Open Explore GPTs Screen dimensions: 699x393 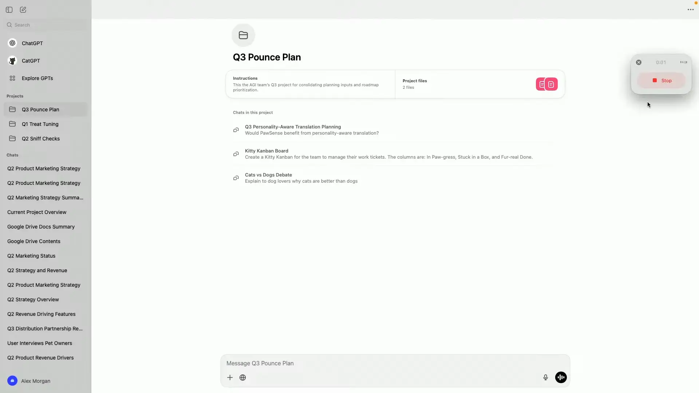tap(37, 78)
